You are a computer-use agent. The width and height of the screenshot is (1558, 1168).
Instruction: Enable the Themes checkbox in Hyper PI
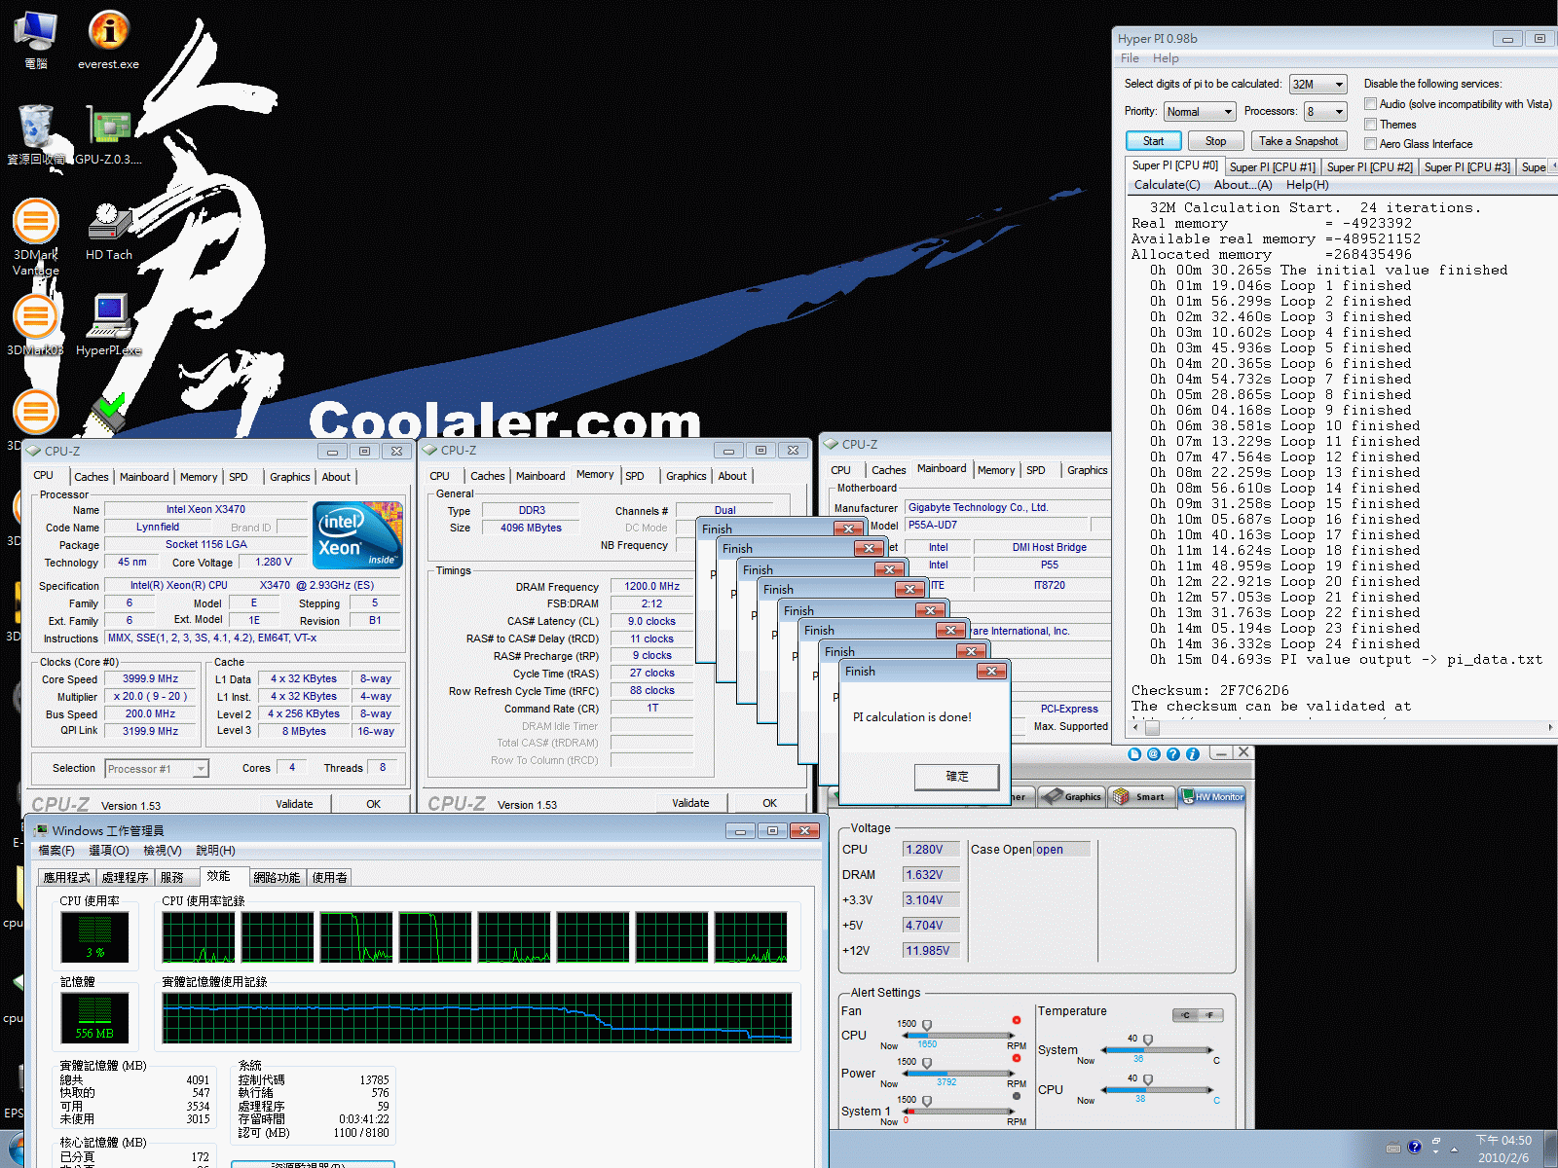pos(1370,125)
